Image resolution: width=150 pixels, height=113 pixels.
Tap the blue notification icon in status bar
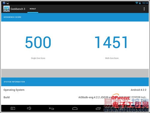click(4, 3)
